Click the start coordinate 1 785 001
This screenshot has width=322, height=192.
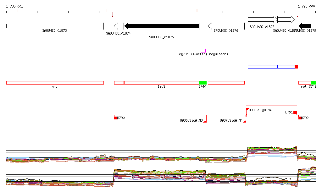pyautogui.click(x=14, y=6)
